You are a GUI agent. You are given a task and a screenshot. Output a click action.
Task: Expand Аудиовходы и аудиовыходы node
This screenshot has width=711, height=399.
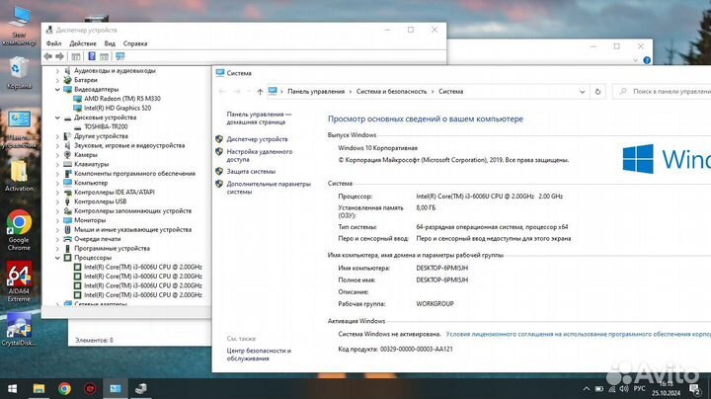pyautogui.click(x=57, y=71)
